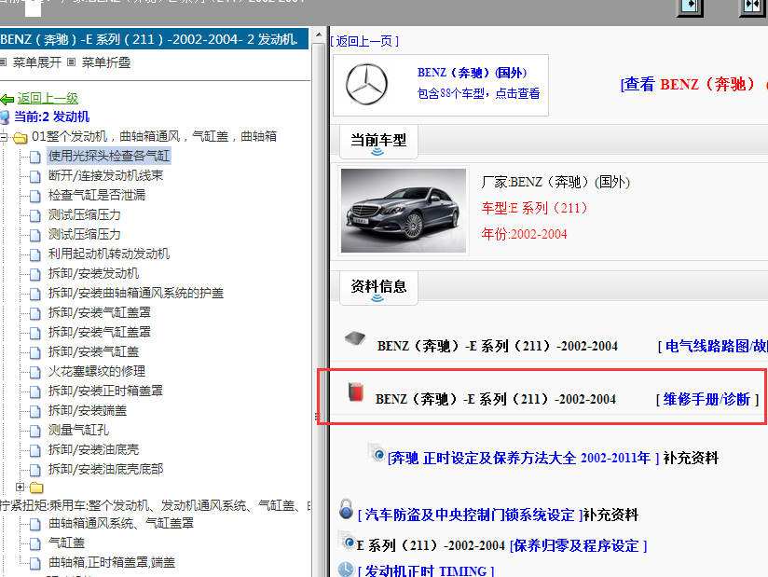Screen dimensions: 768x577
Task: Open 拆卸/安装气缸盖 tree item
Action: [93, 352]
